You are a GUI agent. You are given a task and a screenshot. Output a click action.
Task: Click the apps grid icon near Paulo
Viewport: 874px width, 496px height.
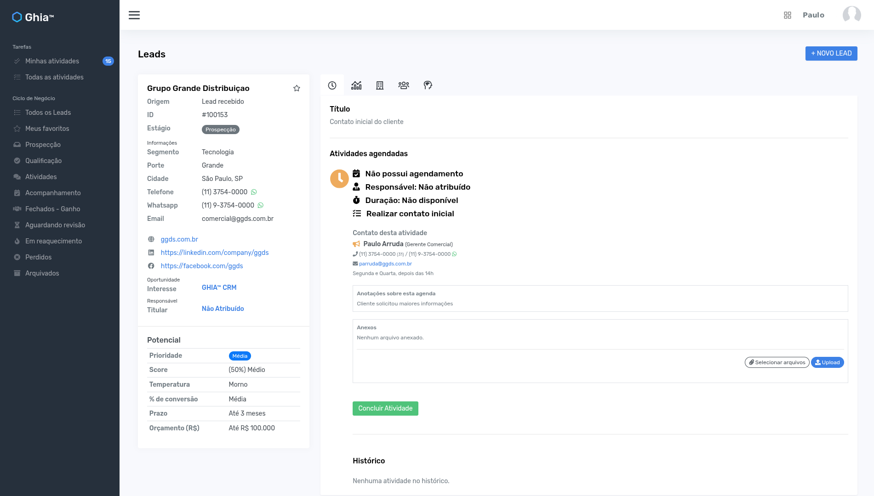787,15
